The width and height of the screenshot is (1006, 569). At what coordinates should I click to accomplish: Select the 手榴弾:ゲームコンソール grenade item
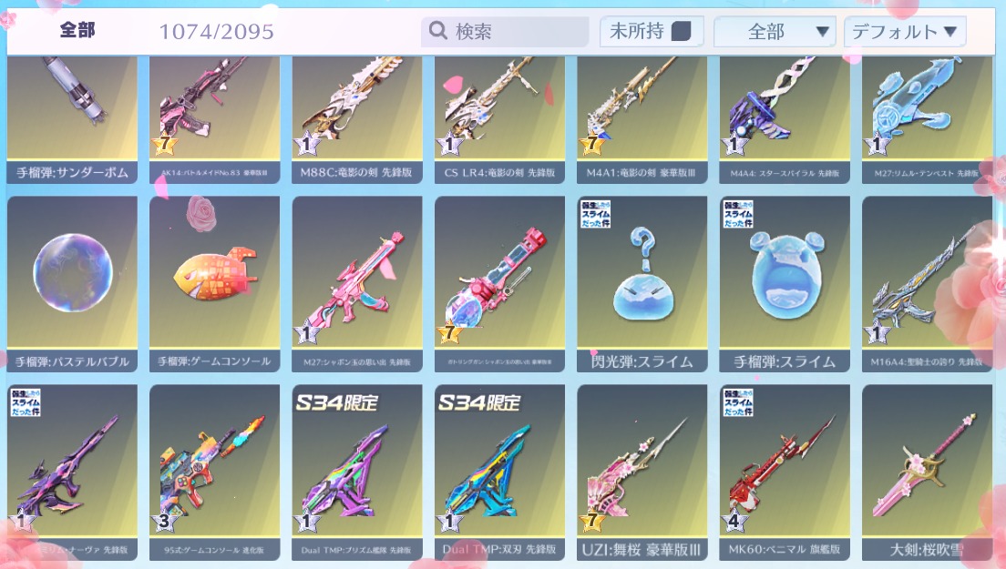215,284
